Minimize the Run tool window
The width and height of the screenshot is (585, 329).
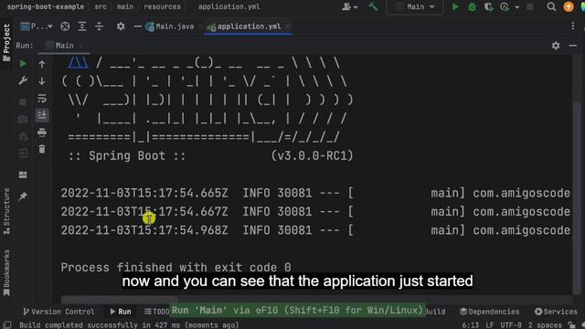point(573,46)
